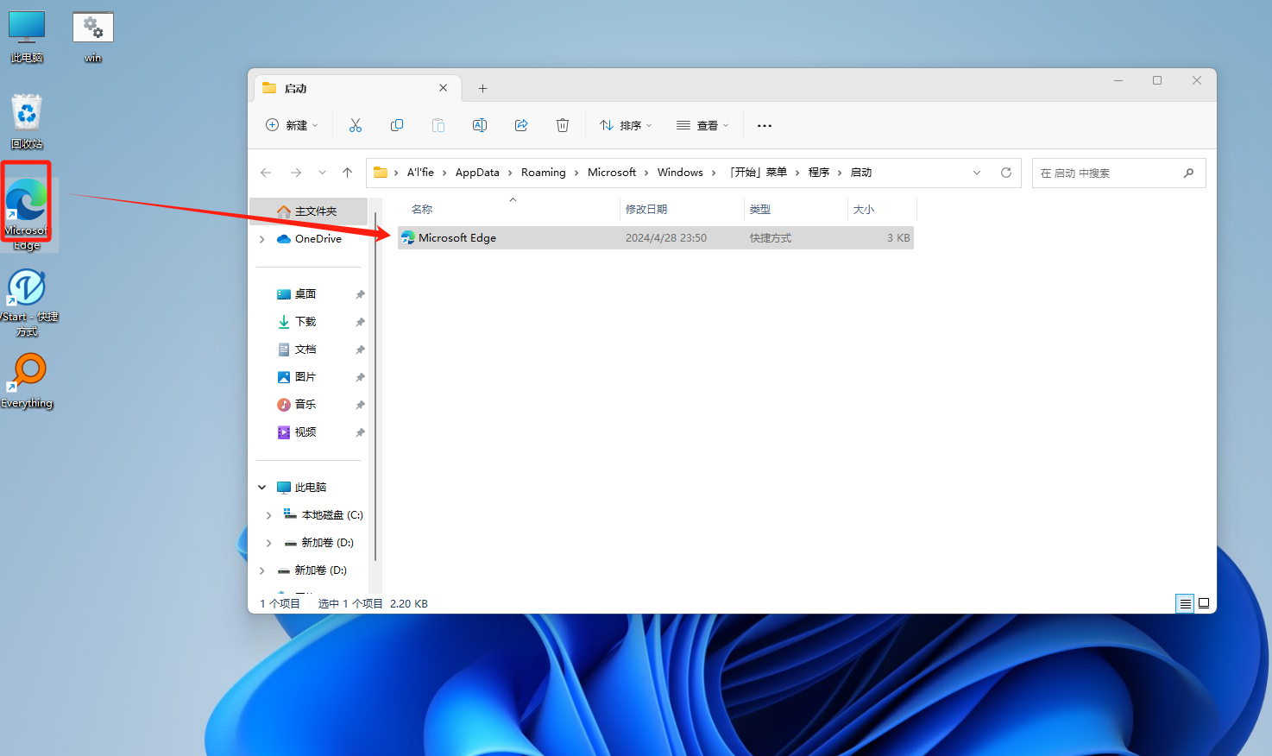Click the Paste clipboard icon
The width and height of the screenshot is (1272, 756).
coord(438,125)
